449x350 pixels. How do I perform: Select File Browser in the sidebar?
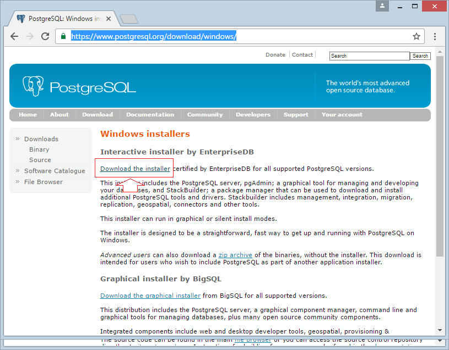(44, 182)
